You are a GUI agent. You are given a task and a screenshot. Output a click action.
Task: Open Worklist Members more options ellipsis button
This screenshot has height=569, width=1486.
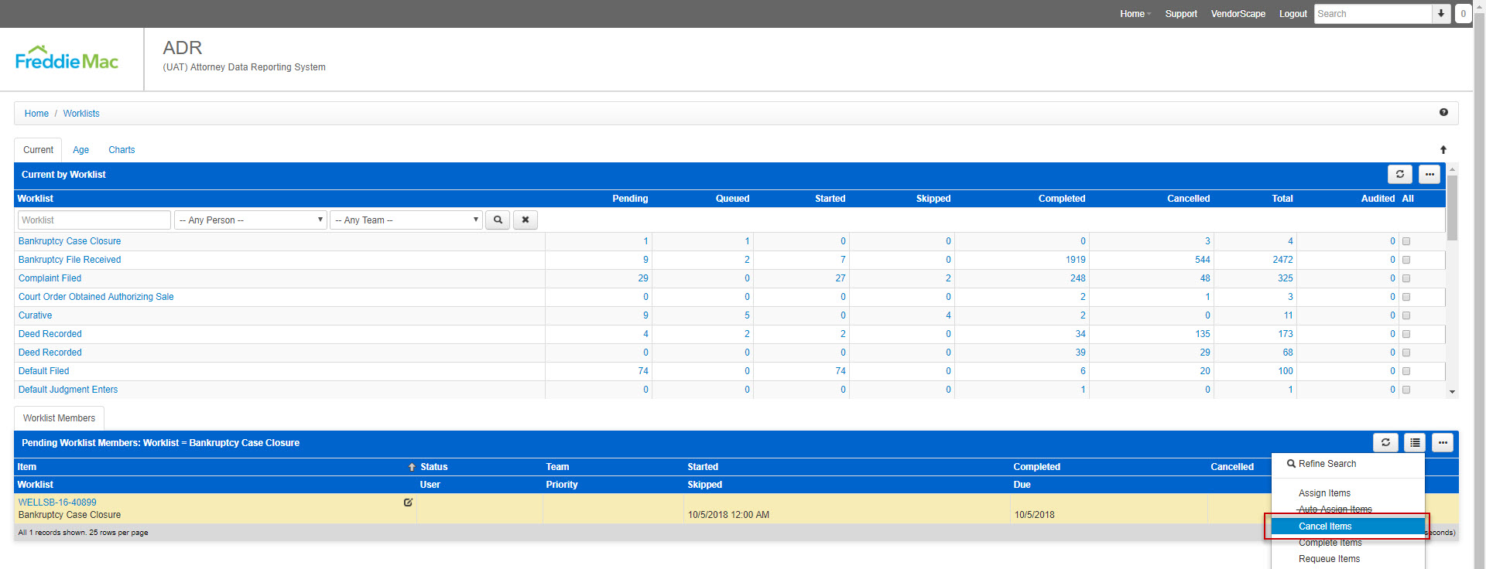click(x=1443, y=442)
